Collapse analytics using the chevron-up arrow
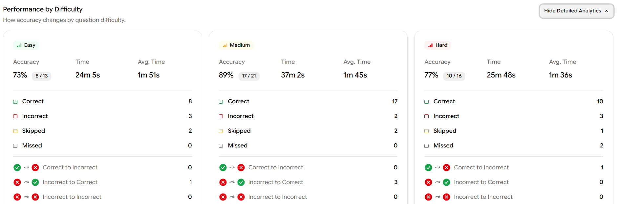The width and height of the screenshot is (618, 204). [x=607, y=11]
